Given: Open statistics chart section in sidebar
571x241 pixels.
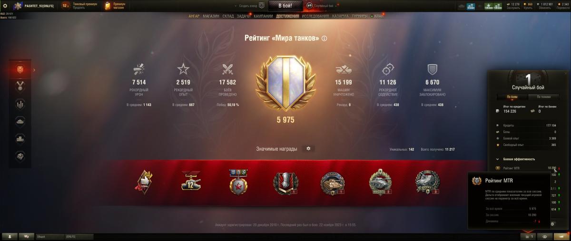Looking at the screenshot, I should 20,104.
